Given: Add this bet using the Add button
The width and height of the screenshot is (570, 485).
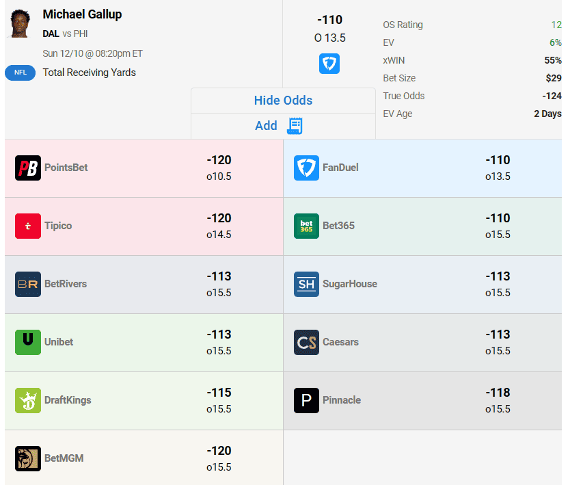Looking at the screenshot, I should pyautogui.click(x=266, y=126).
